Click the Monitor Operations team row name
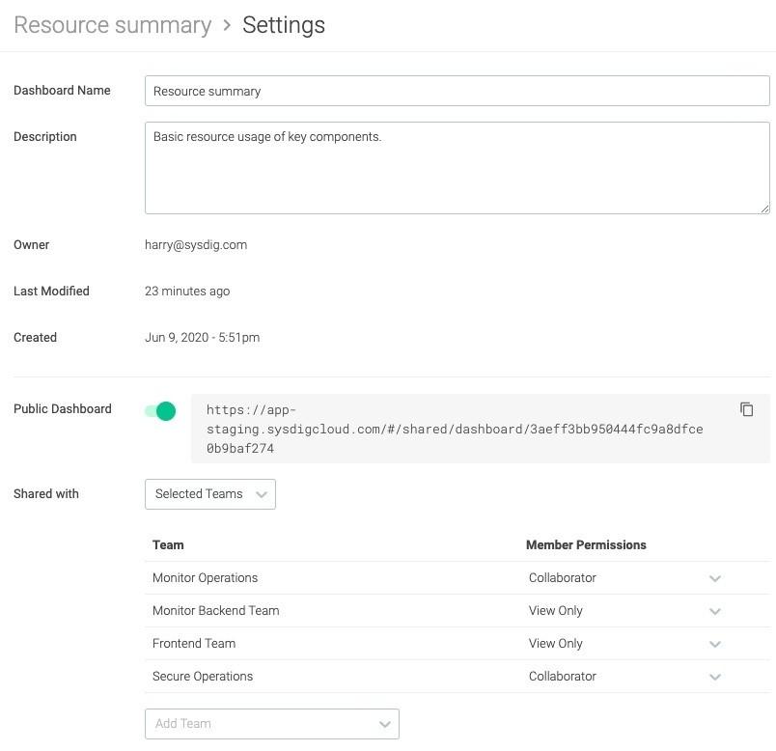776x751 pixels. (205, 578)
